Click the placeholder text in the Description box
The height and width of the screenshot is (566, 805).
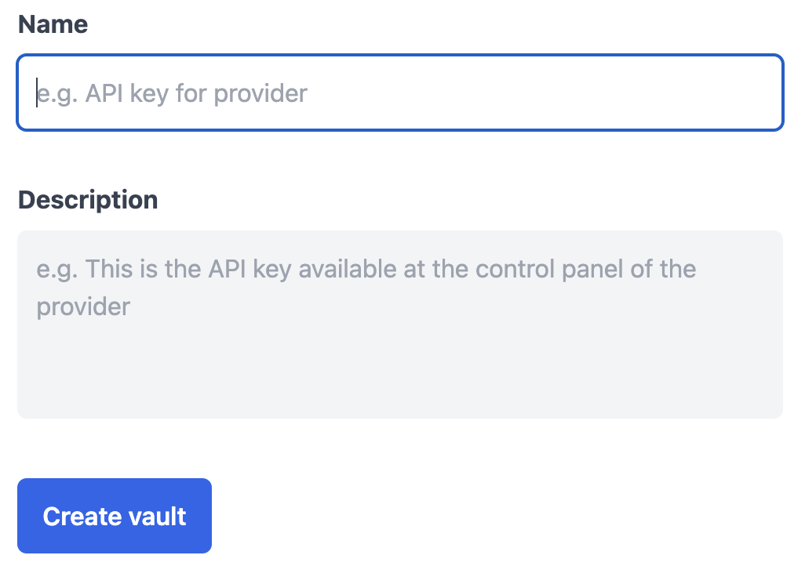point(366,269)
